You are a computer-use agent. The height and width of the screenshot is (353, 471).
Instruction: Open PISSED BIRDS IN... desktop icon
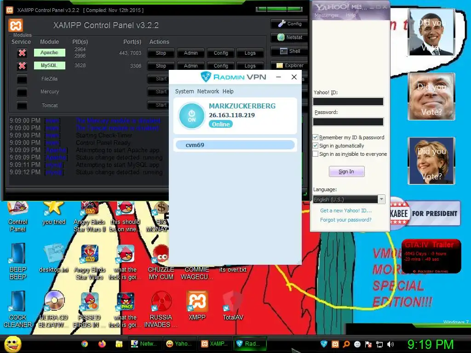pyautogui.click(x=89, y=309)
